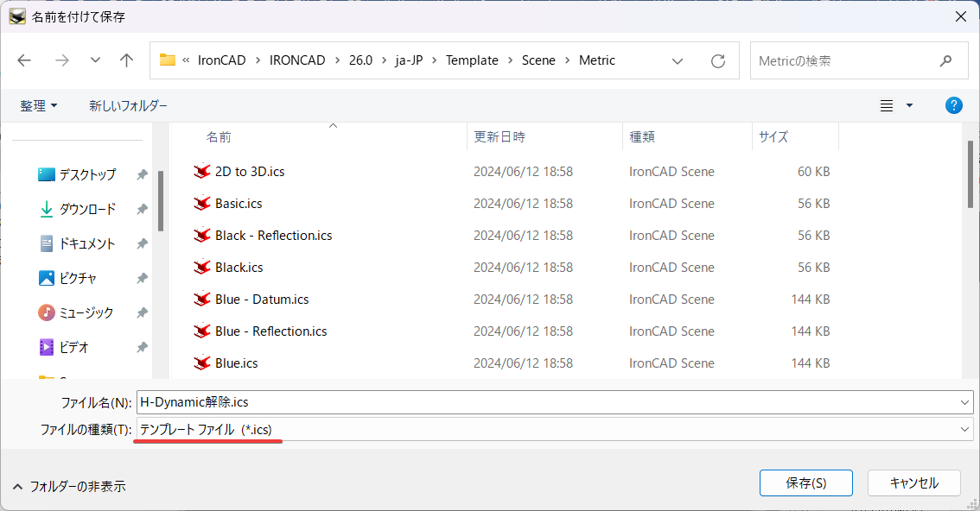Collapse folders with フォルダーの非表示

coord(69,486)
